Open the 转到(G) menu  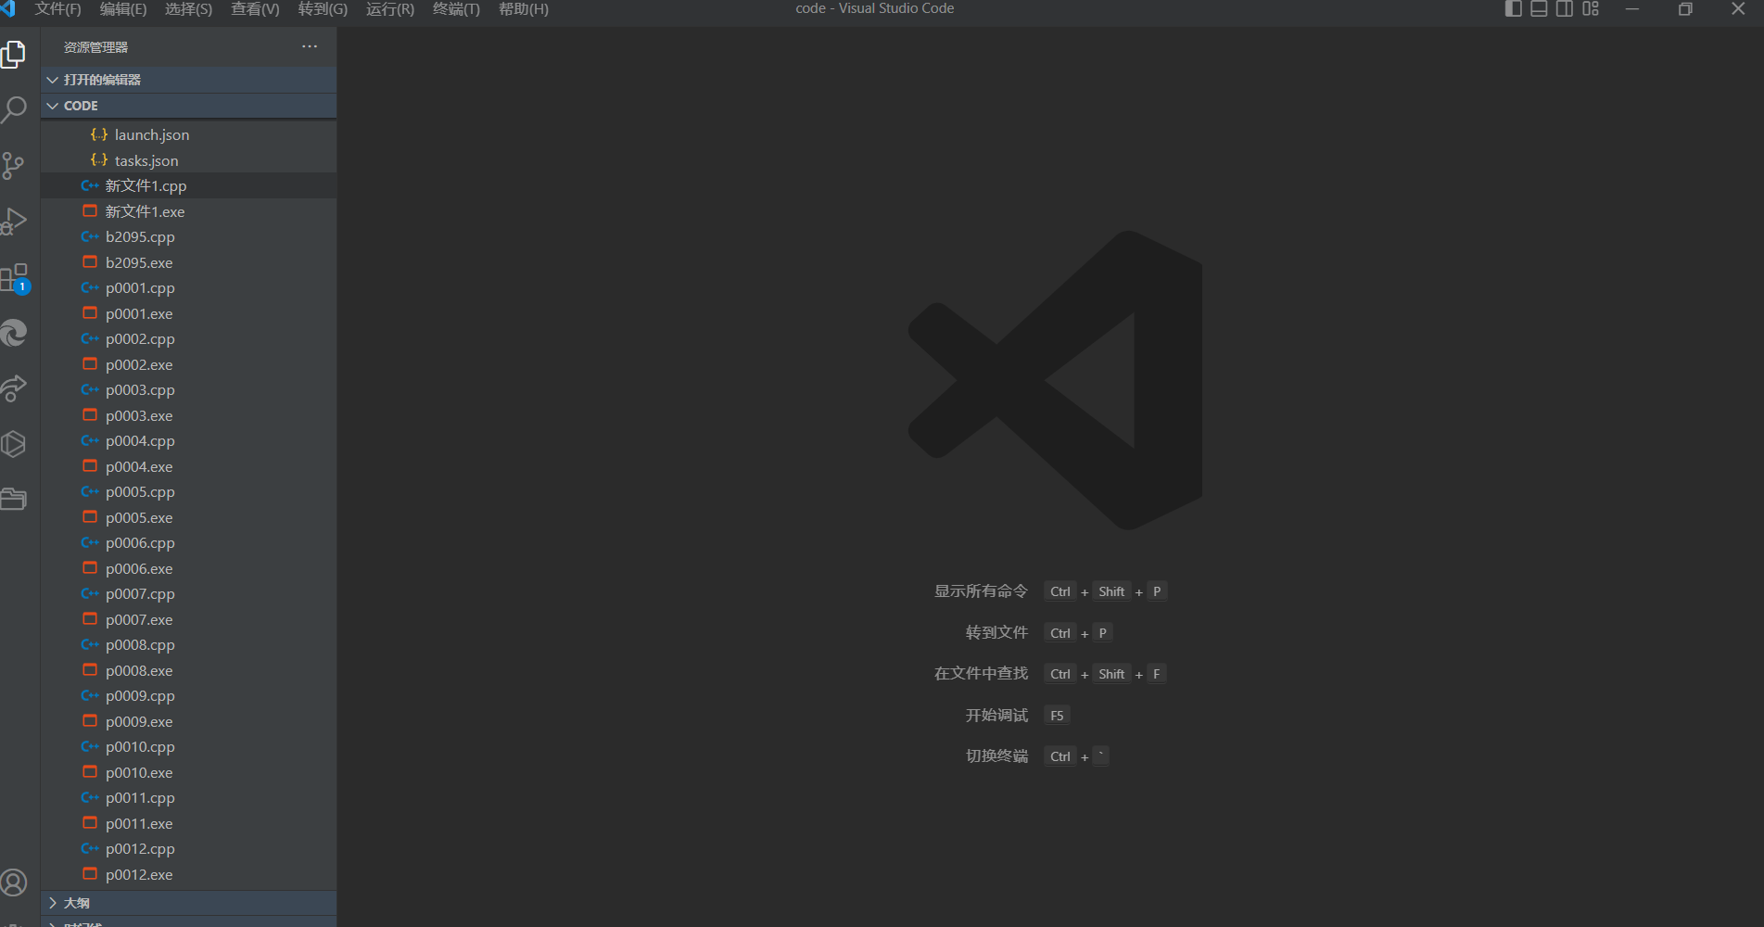[x=323, y=9]
